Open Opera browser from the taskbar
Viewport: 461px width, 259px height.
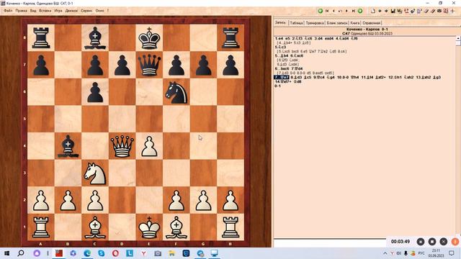coord(115,253)
